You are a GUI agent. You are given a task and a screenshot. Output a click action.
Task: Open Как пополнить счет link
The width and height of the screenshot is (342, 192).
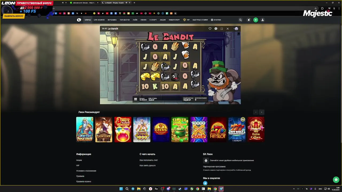[149, 160]
